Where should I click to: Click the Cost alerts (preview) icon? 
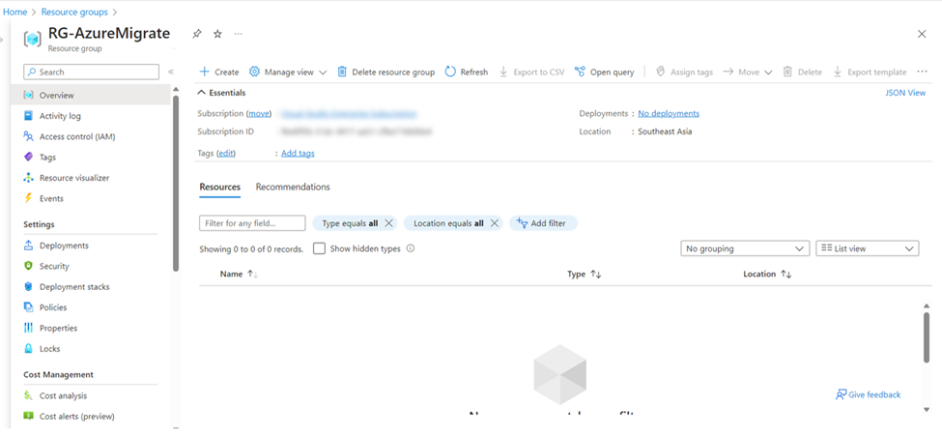point(28,416)
